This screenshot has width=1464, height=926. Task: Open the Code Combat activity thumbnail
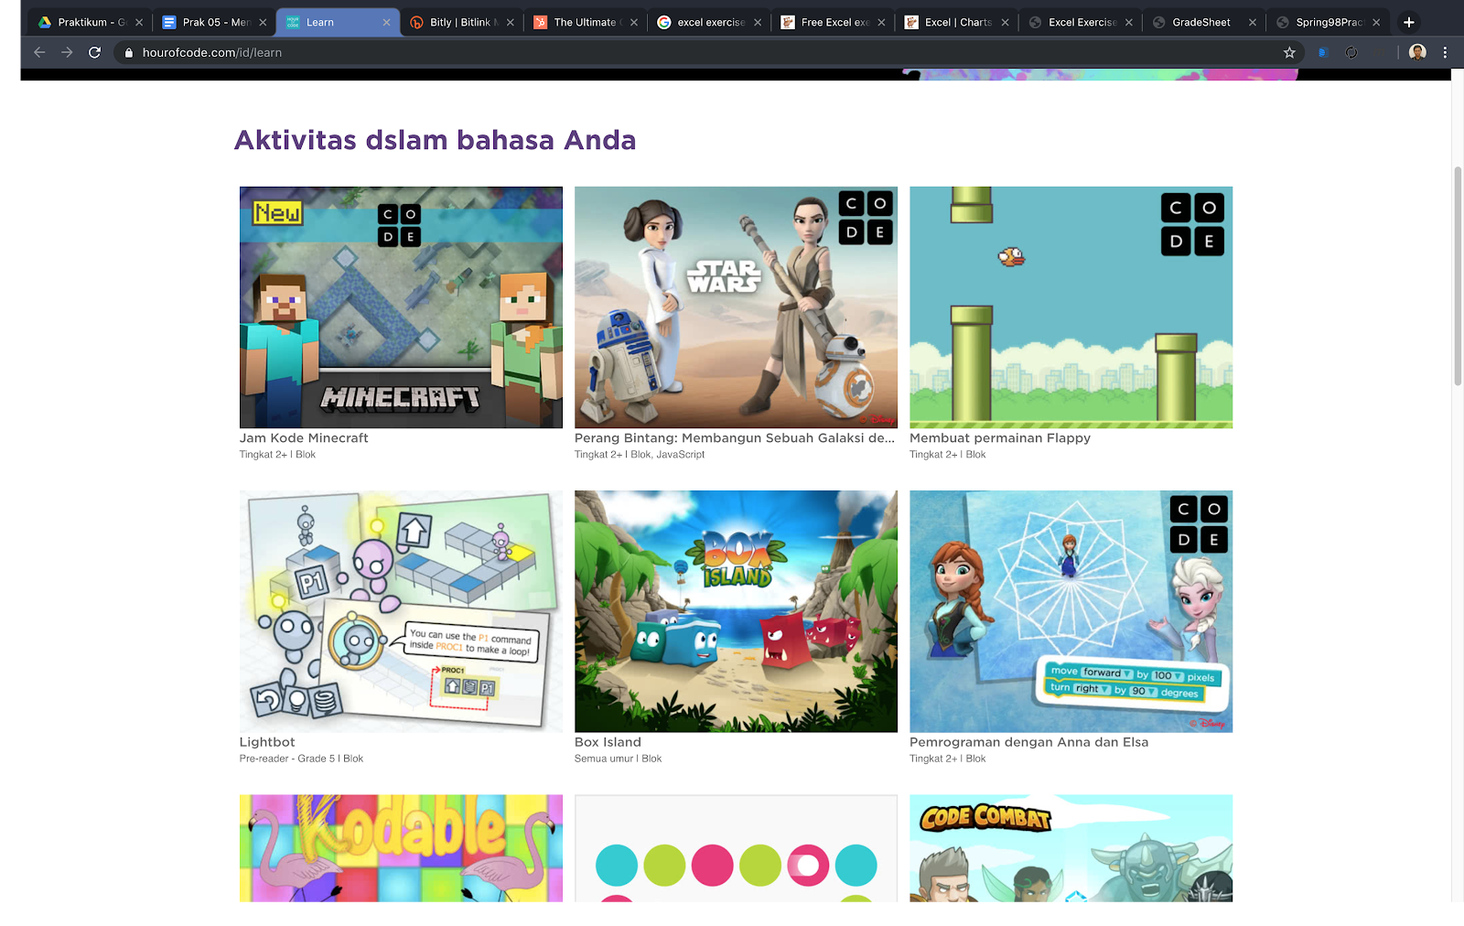coord(1071,848)
